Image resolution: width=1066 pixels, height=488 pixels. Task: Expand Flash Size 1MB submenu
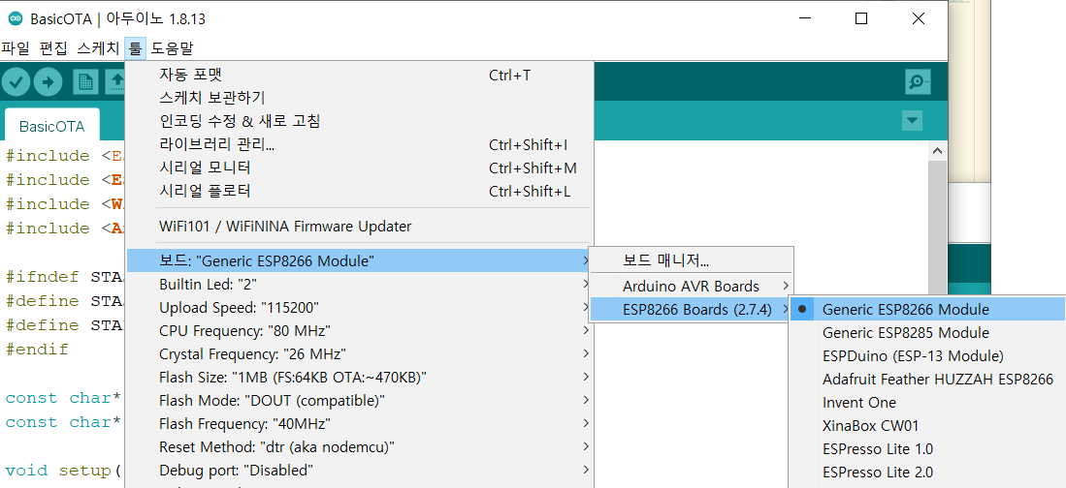[x=360, y=378]
